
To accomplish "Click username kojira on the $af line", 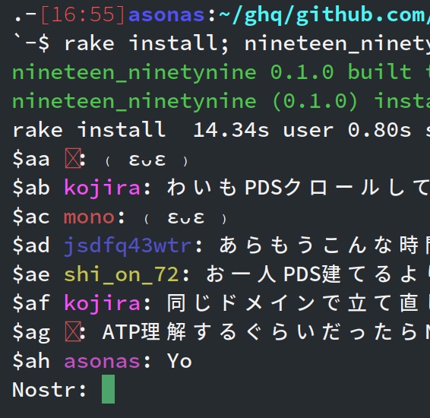I will point(102,304).
